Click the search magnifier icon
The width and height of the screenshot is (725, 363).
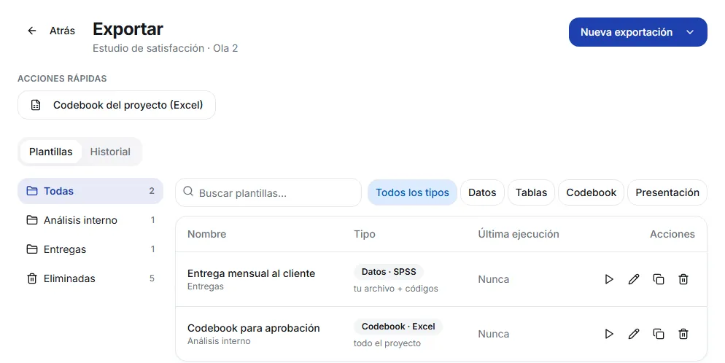pyautogui.click(x=188, y=191)
